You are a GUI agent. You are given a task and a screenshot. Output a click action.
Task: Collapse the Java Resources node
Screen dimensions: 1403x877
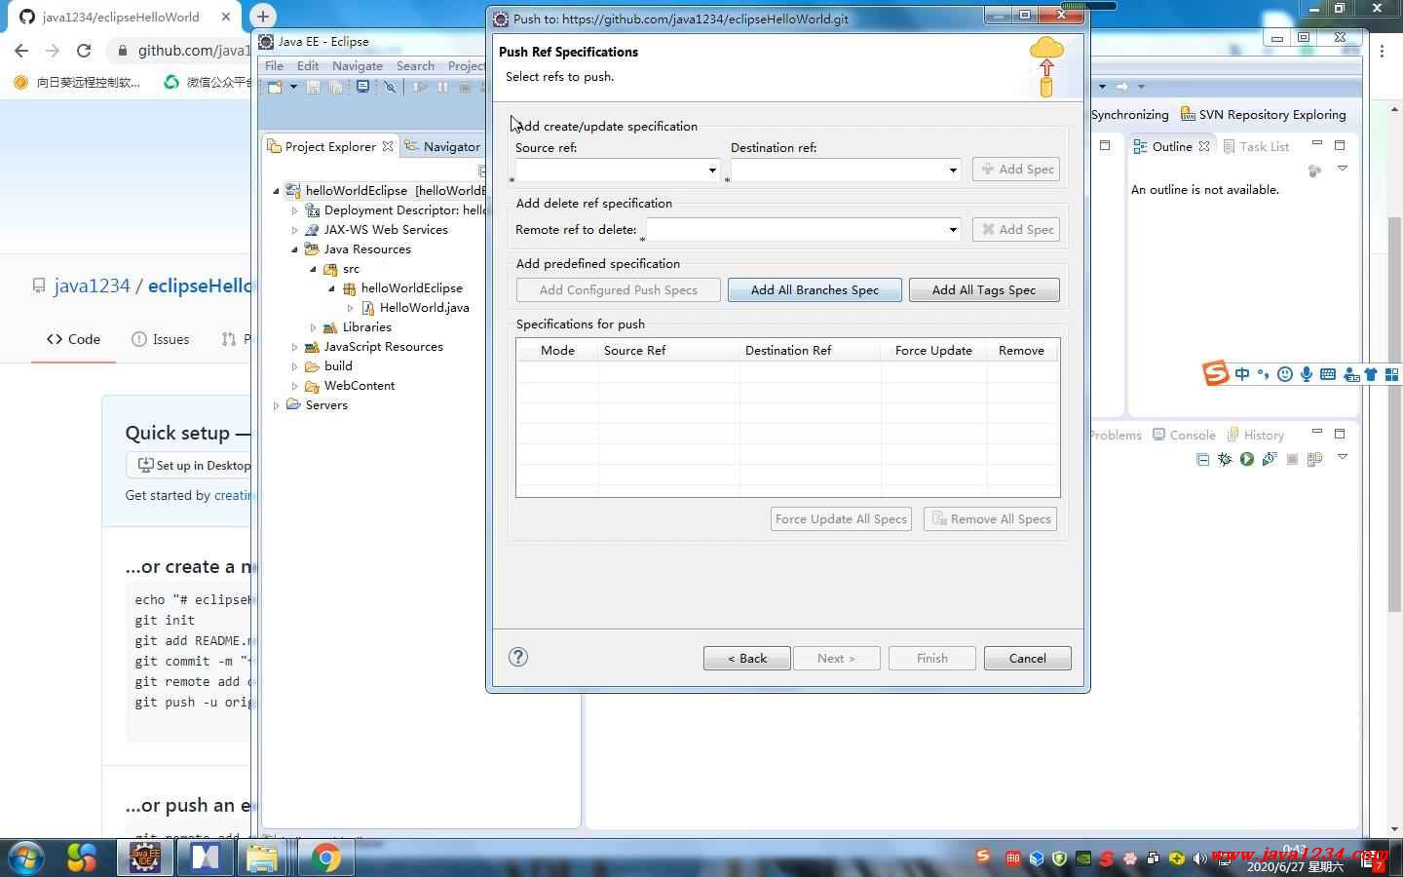pos(295,249)
